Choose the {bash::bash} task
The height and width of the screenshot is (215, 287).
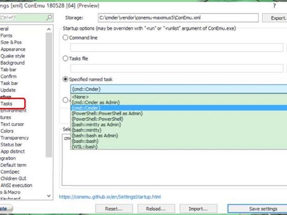click(179, 141)
